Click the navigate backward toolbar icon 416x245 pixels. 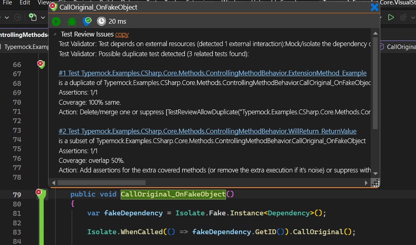tap(18, 18)
